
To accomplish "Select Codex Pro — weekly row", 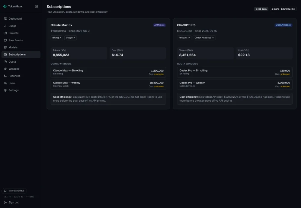I will click(x=234, y=84).
